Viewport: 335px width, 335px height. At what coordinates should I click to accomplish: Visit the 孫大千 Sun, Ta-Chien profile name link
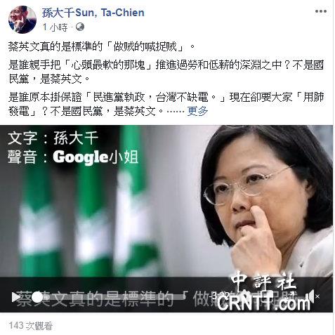coord(93,13)
